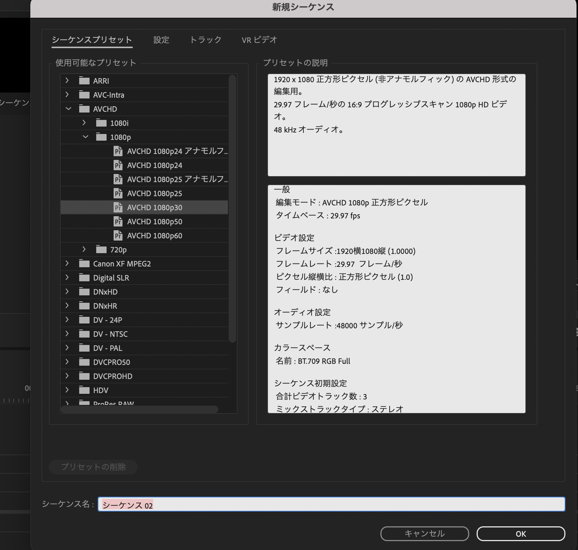The height and width of the screenshot is (550, 578).
Task: Click the HDV folder icon
Action: tap(84, 390)
